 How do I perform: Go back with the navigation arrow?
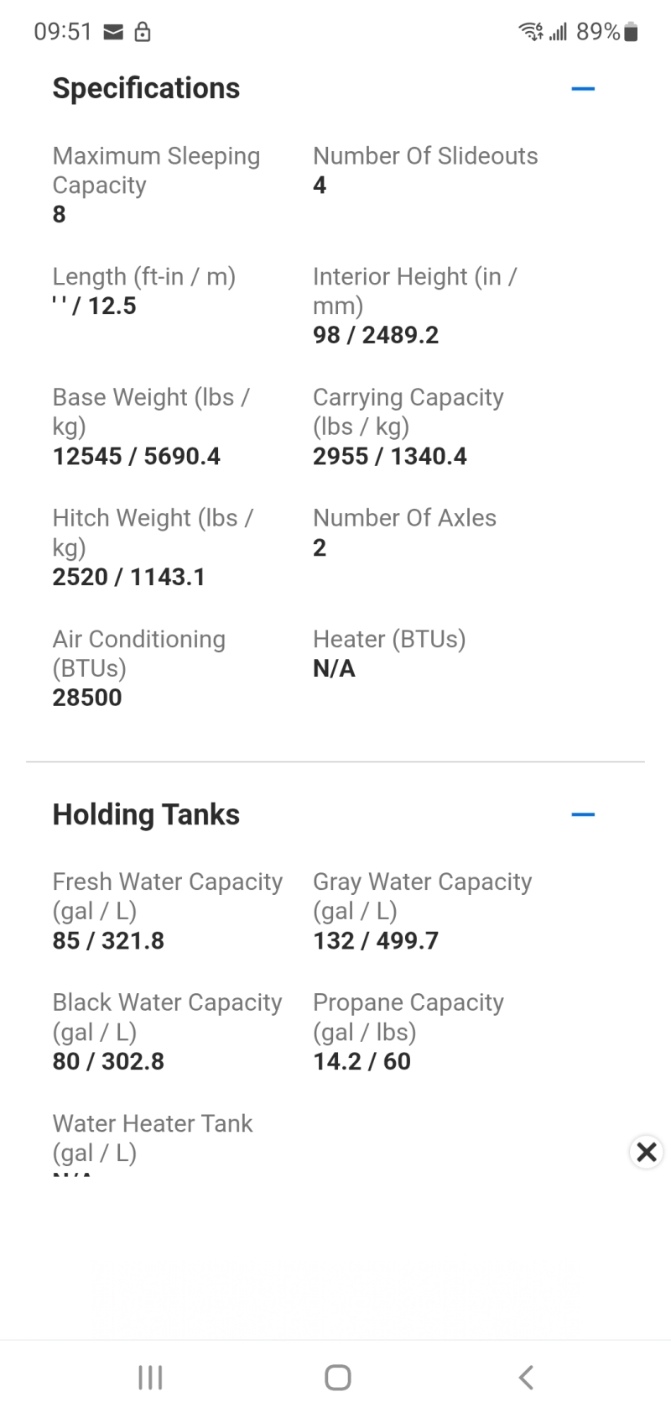[526, 1378]
